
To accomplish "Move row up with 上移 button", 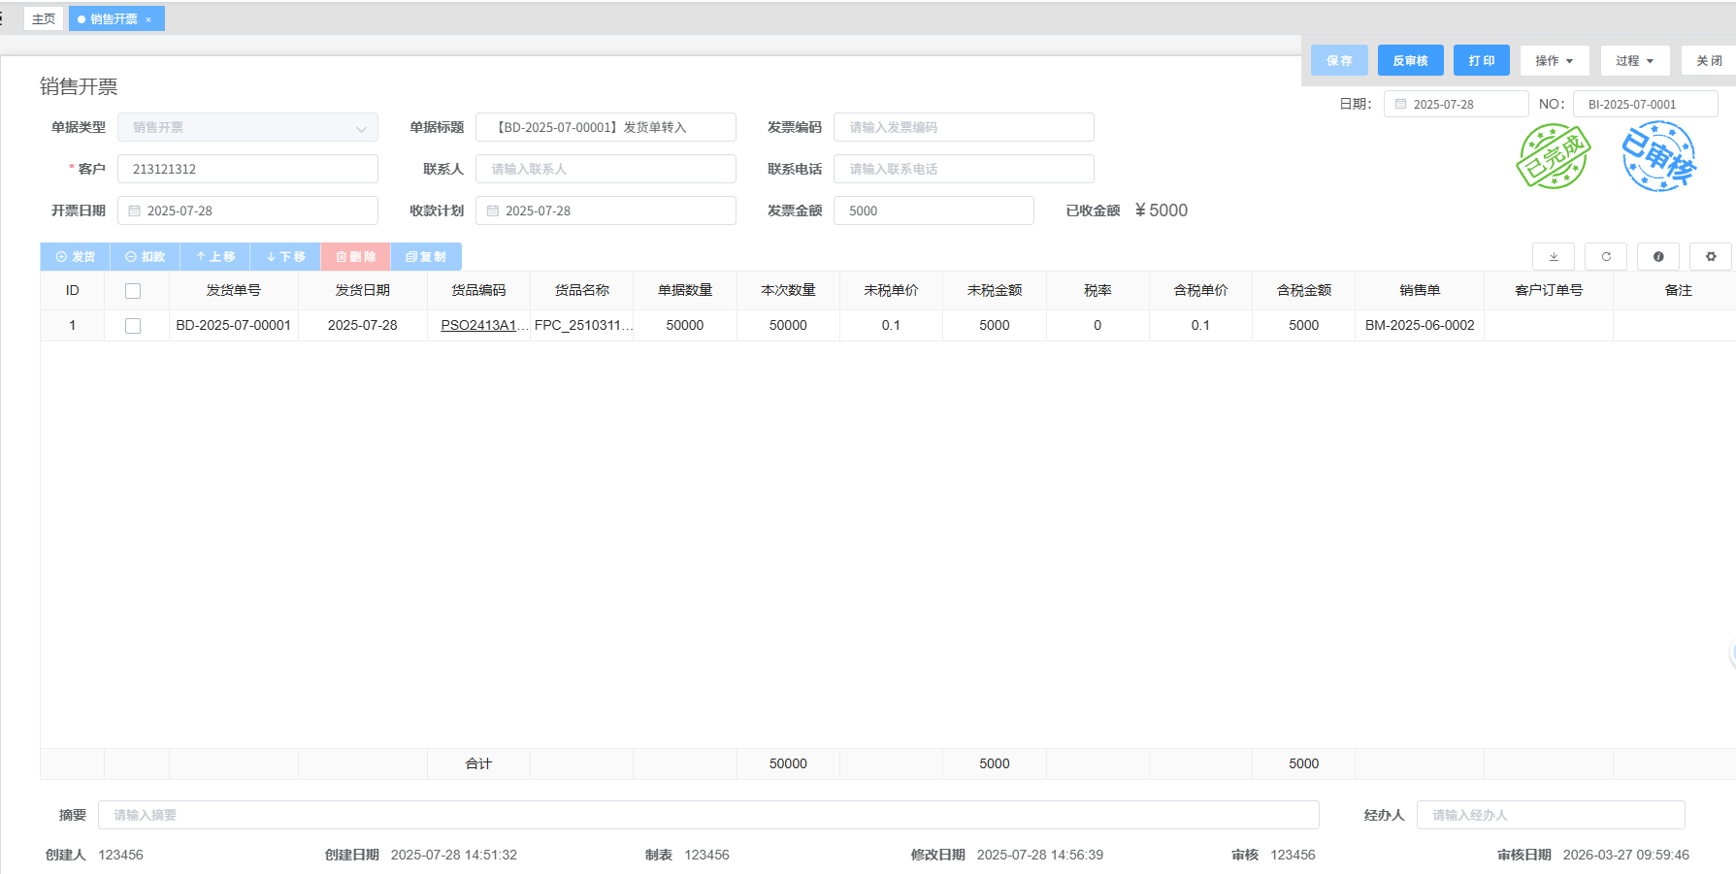I will pos(215,257).
